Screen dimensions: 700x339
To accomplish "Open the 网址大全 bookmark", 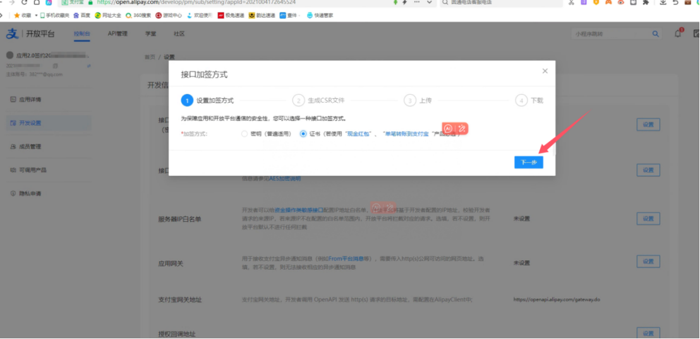I will [x=107, y=15].
